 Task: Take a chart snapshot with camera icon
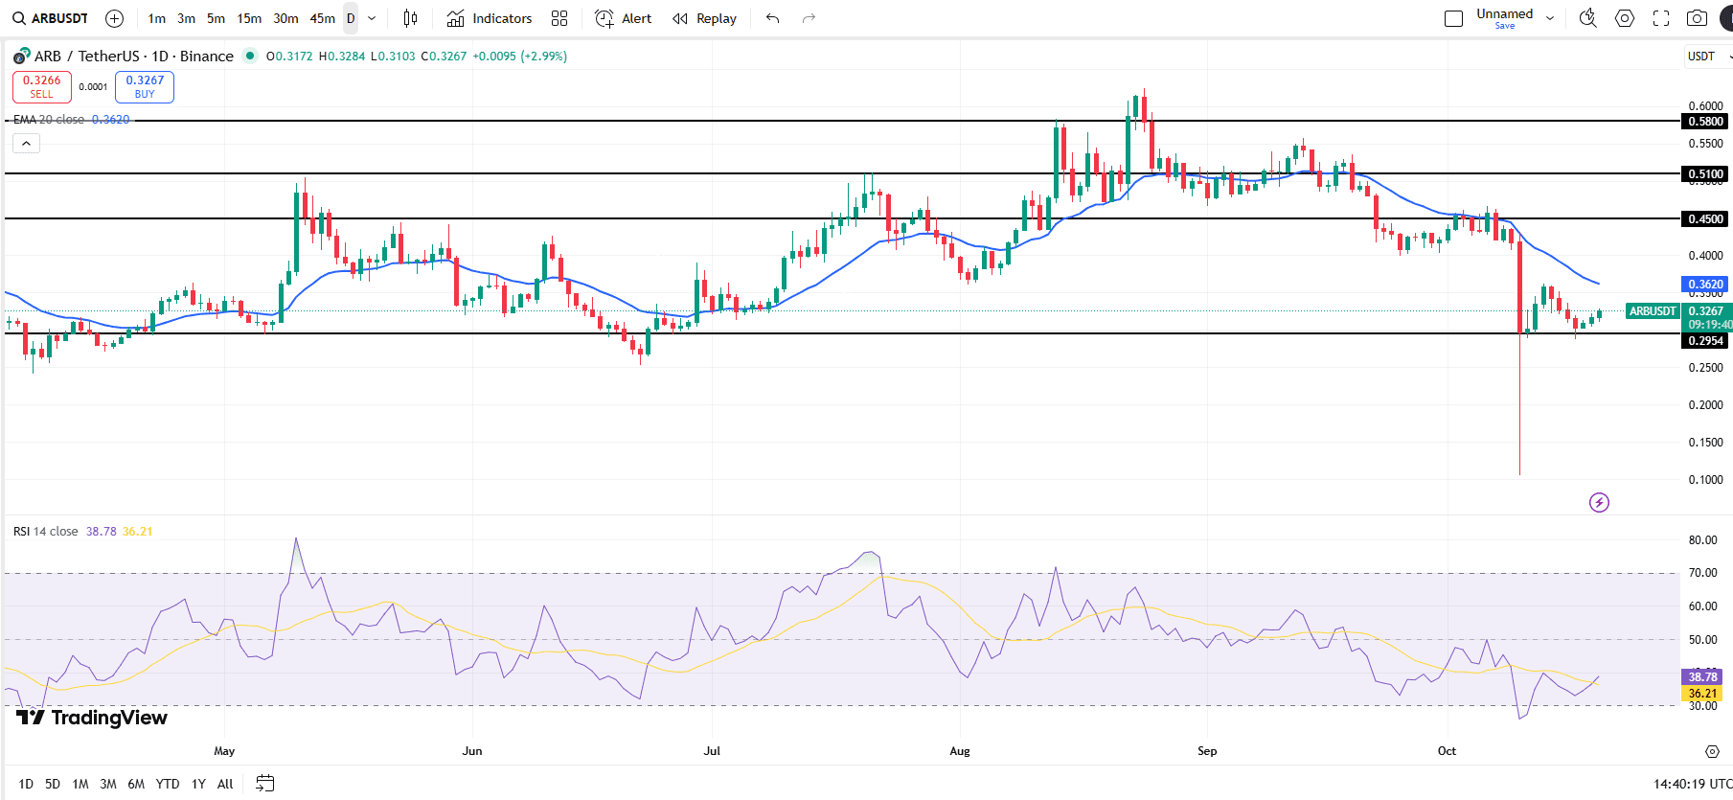pyautogui.click(x=1697, y=18)
